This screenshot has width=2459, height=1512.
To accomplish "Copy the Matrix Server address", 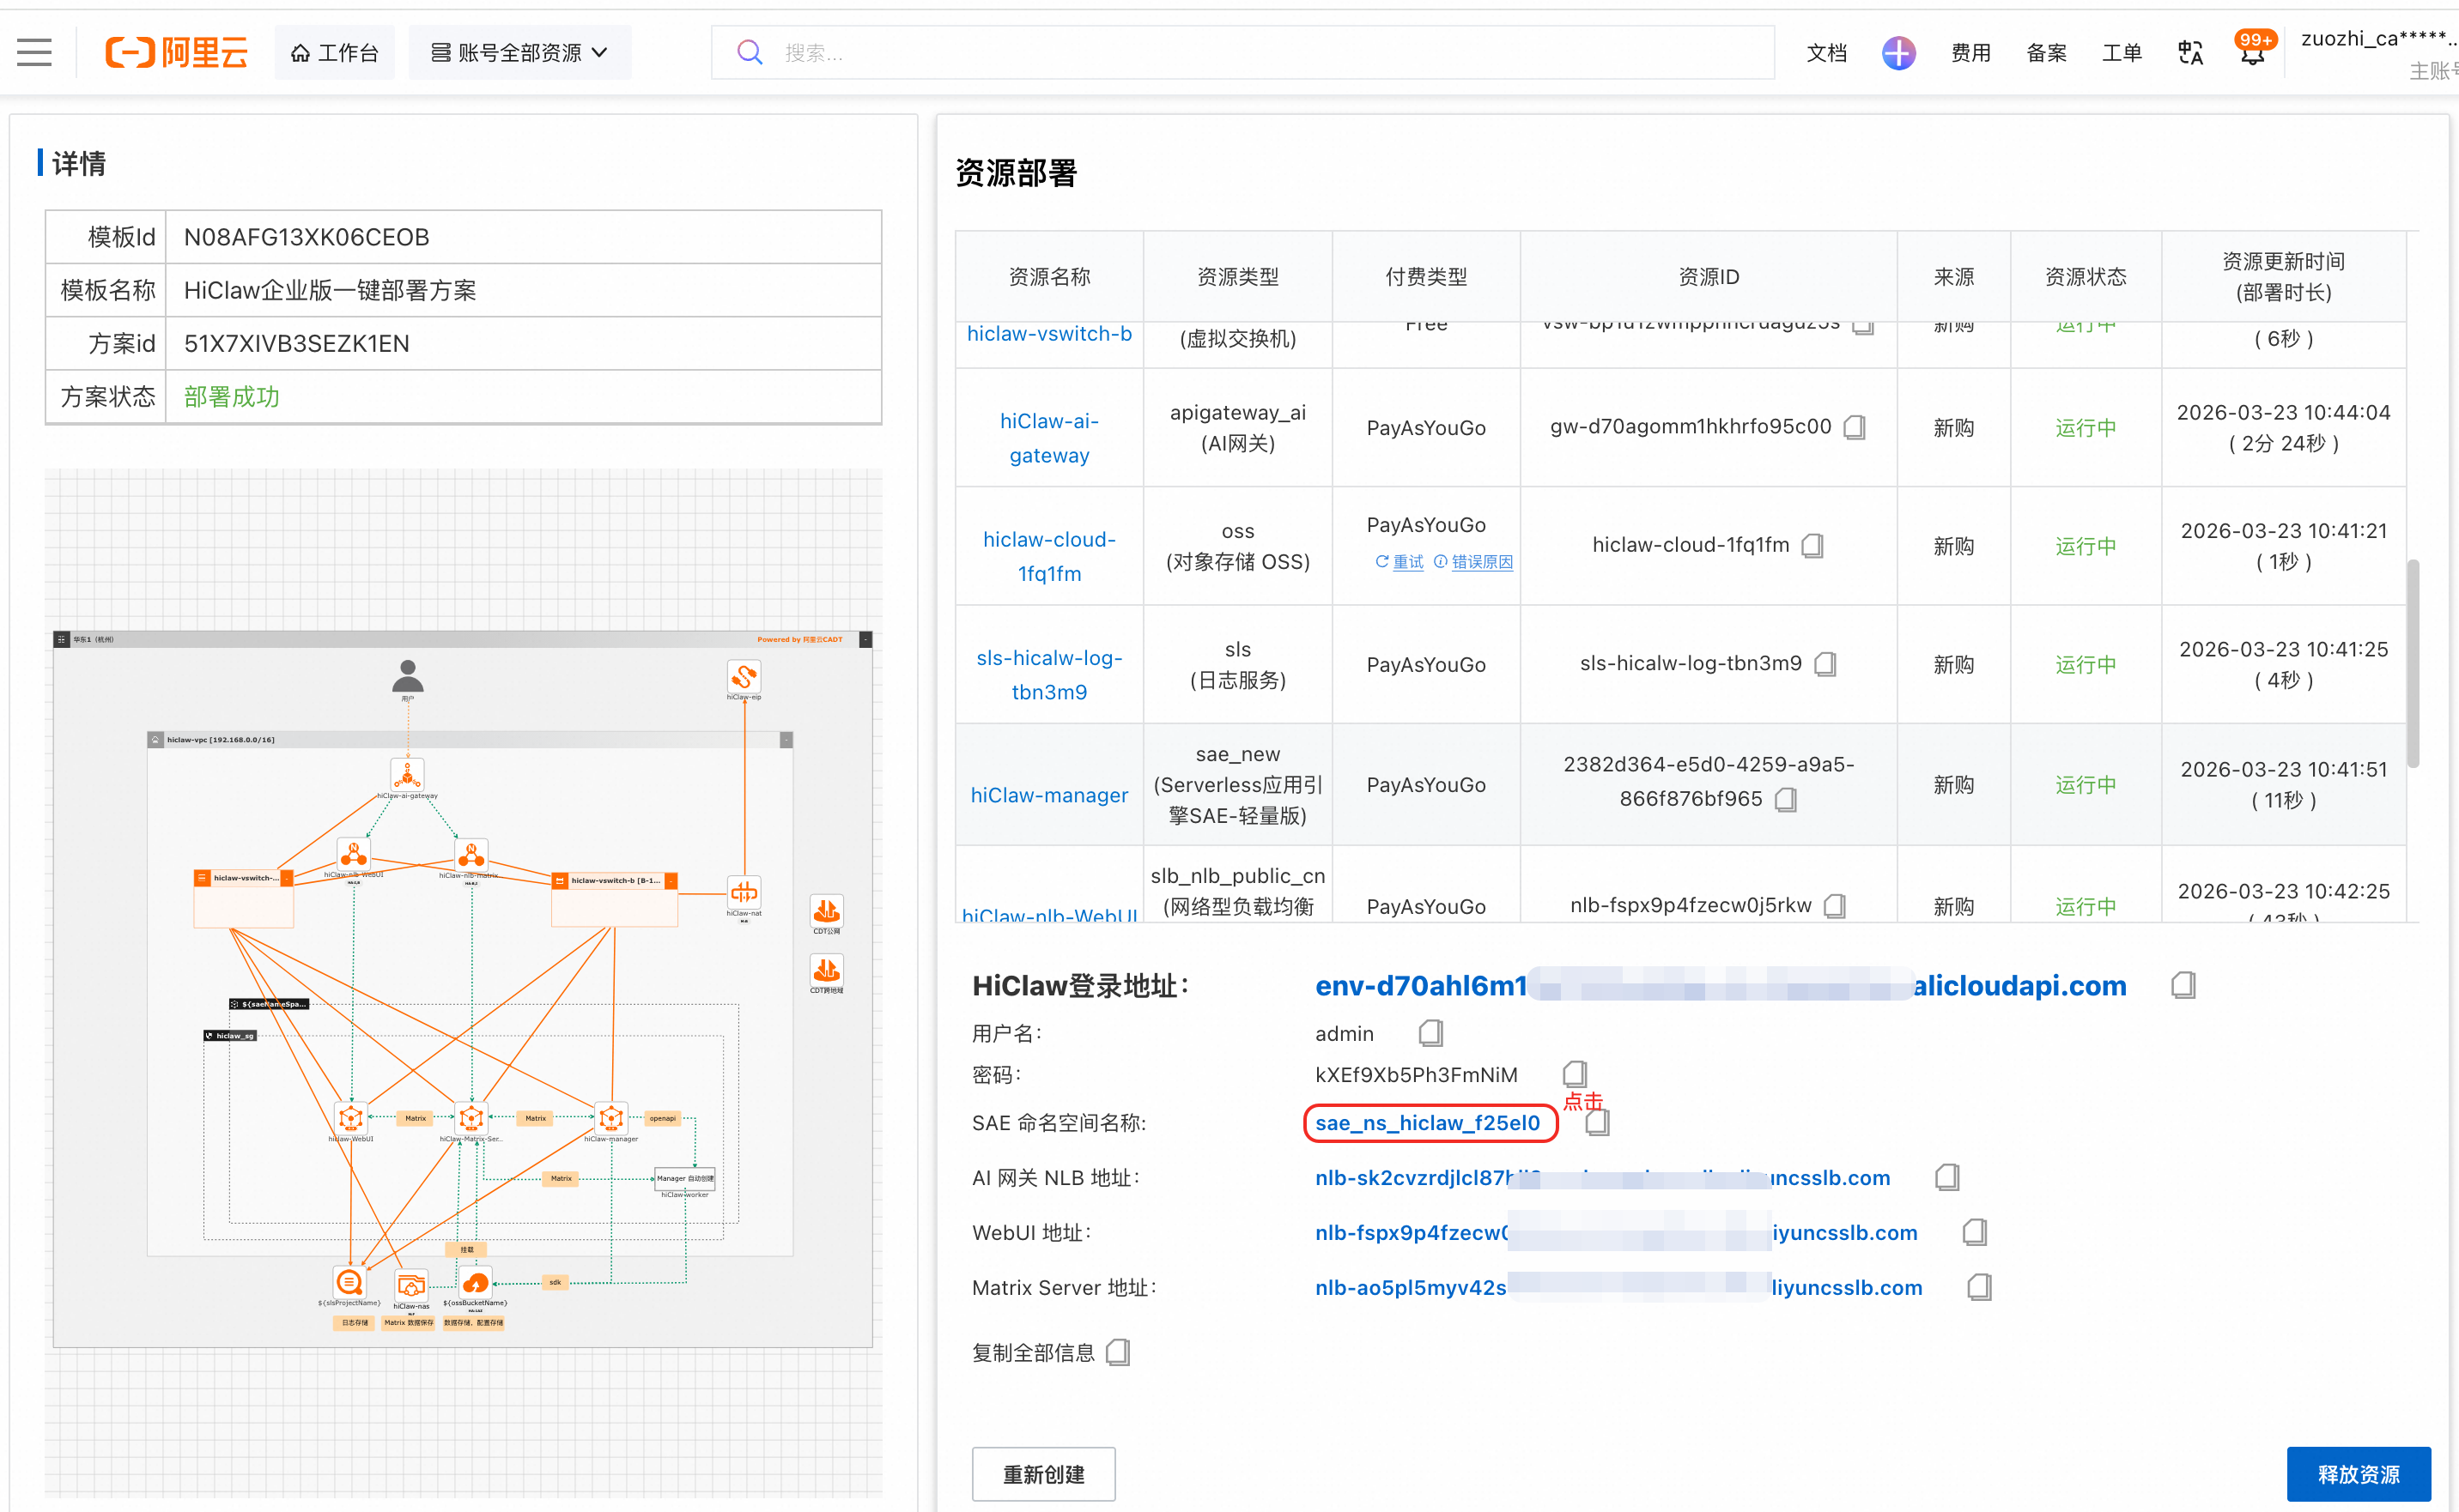I will (x=1979, y=1287).
